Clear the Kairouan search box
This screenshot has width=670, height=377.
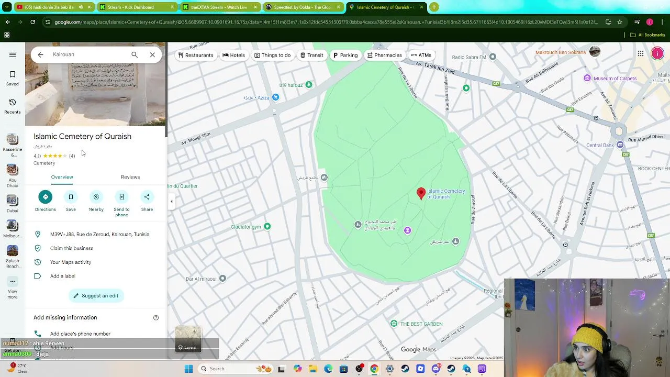pyautogui.click(x=152, y=54)
